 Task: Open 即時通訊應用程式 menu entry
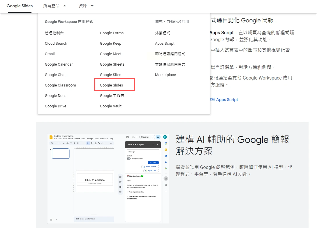170,54
